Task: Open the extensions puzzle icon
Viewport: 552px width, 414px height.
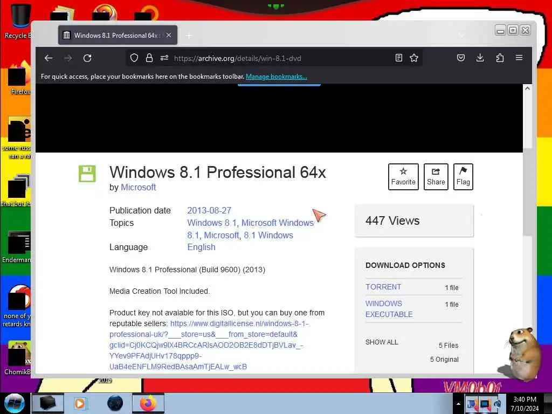Action: tap(500, 58)
